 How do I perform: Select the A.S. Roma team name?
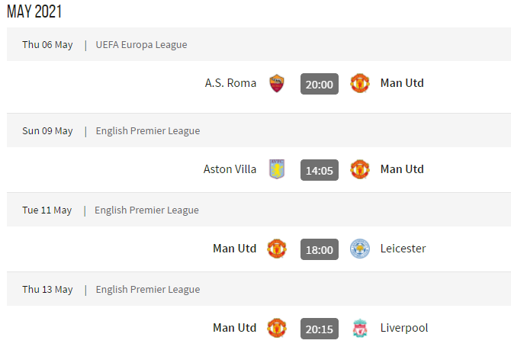coord(230,83)
